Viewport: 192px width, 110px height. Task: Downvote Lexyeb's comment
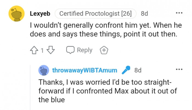[51, 50]
